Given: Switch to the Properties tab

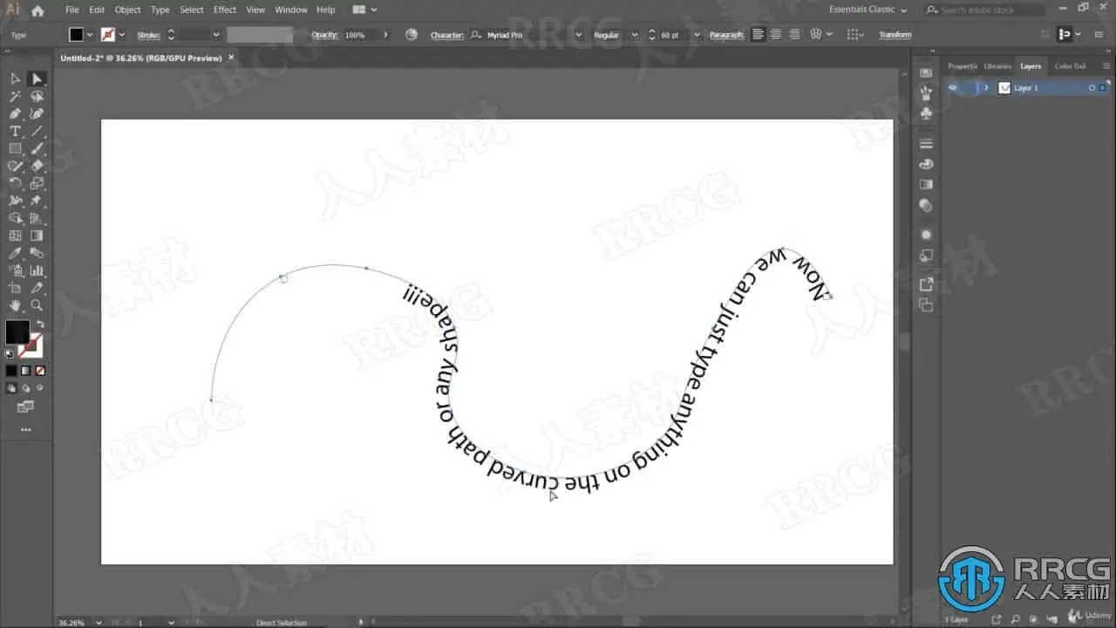Looking at the screenshot, I should click(x=963, y=66).
